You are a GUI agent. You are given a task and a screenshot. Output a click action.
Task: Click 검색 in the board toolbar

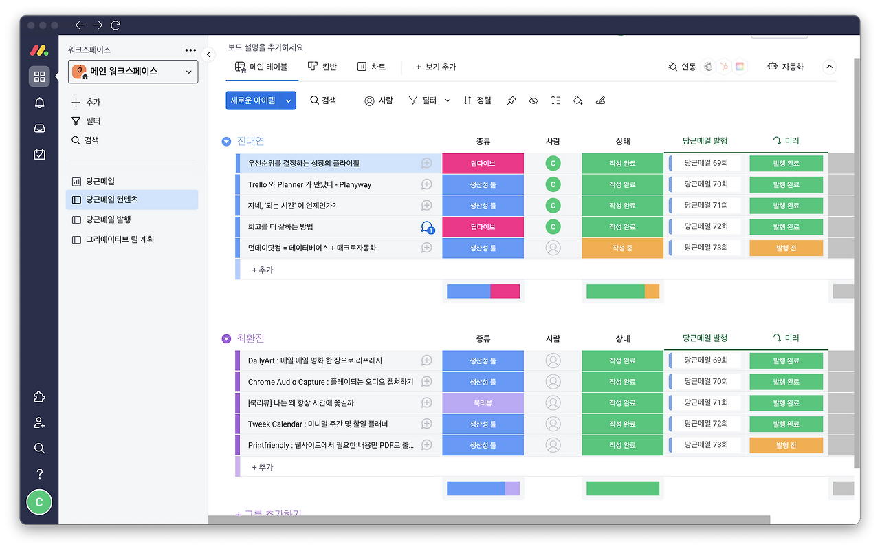click(323, 100)
